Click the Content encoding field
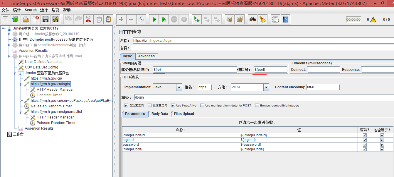 323,87
